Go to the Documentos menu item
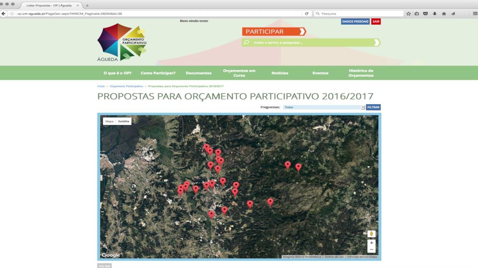 tap(199, 73)
